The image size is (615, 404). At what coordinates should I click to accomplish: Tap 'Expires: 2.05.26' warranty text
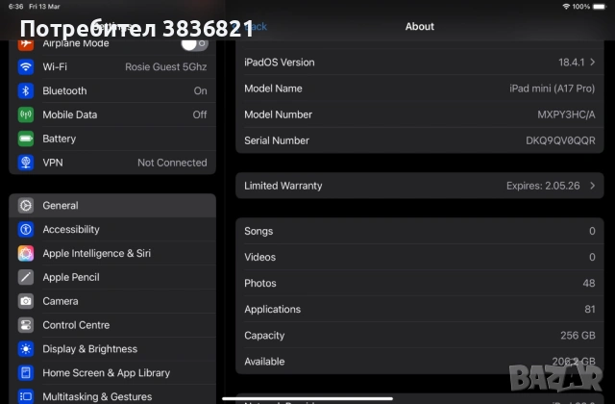543,186
